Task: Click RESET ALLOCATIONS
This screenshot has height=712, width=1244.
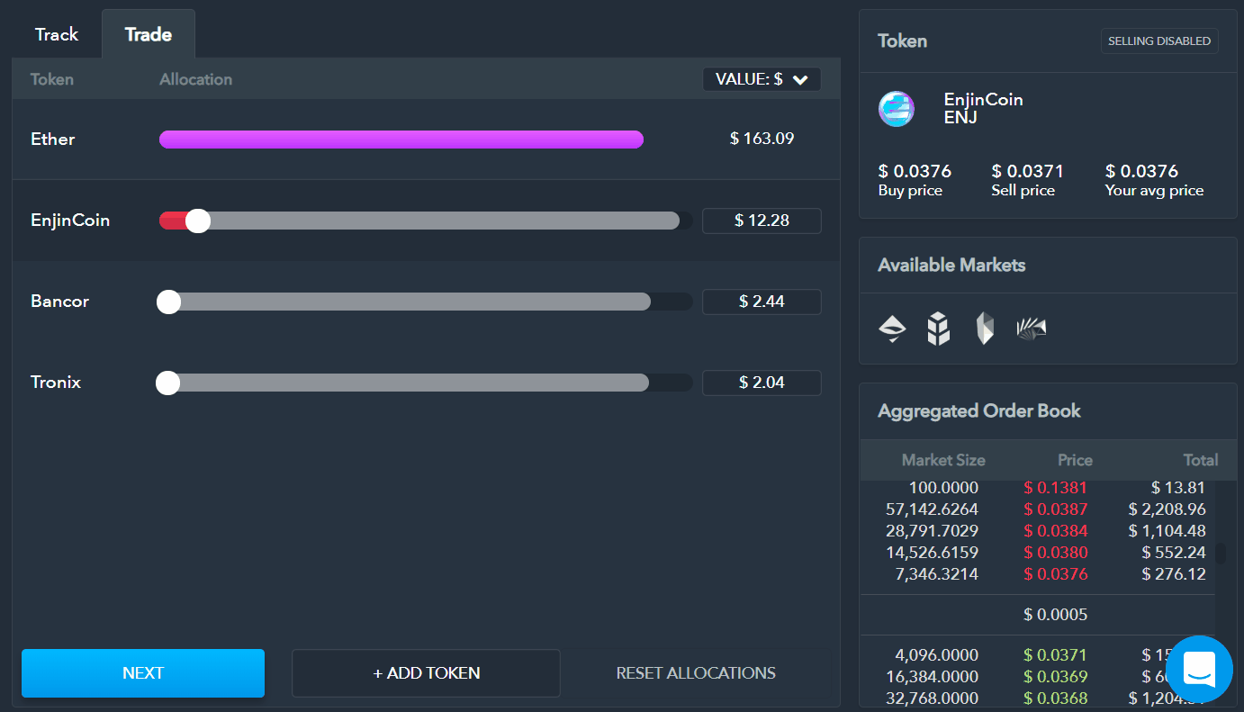Action: pyautogui.click(x=696, y=673)
